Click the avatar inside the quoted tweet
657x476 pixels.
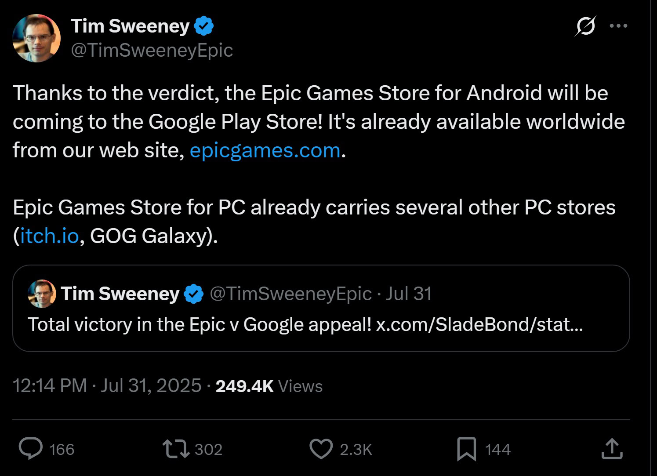click(x=42, y=294)
